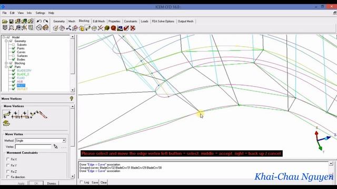Toggle the Subsets checkbox
Viewport: 337px width, 189px height.
13,45
